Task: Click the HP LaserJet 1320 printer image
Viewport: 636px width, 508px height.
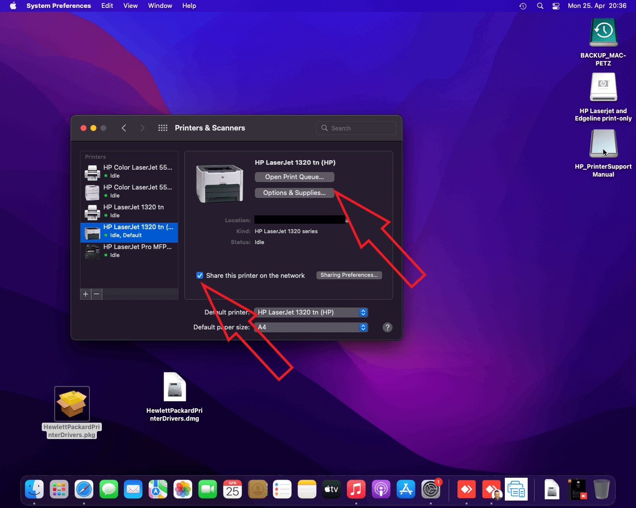Action: point(220,184)
